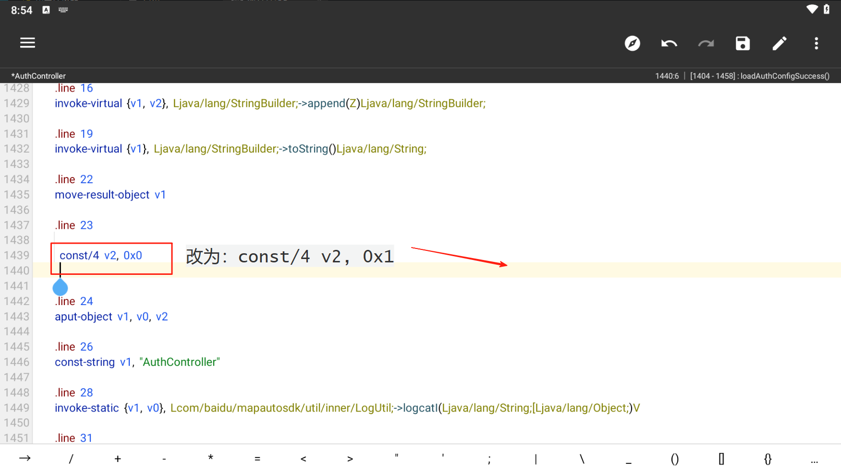The width and height of the screenshot is (841, 472).
Task: Insert square brackets pair
Action: tap(721, 459)
